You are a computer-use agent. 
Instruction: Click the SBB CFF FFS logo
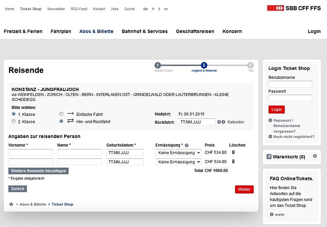pos(294,8)
